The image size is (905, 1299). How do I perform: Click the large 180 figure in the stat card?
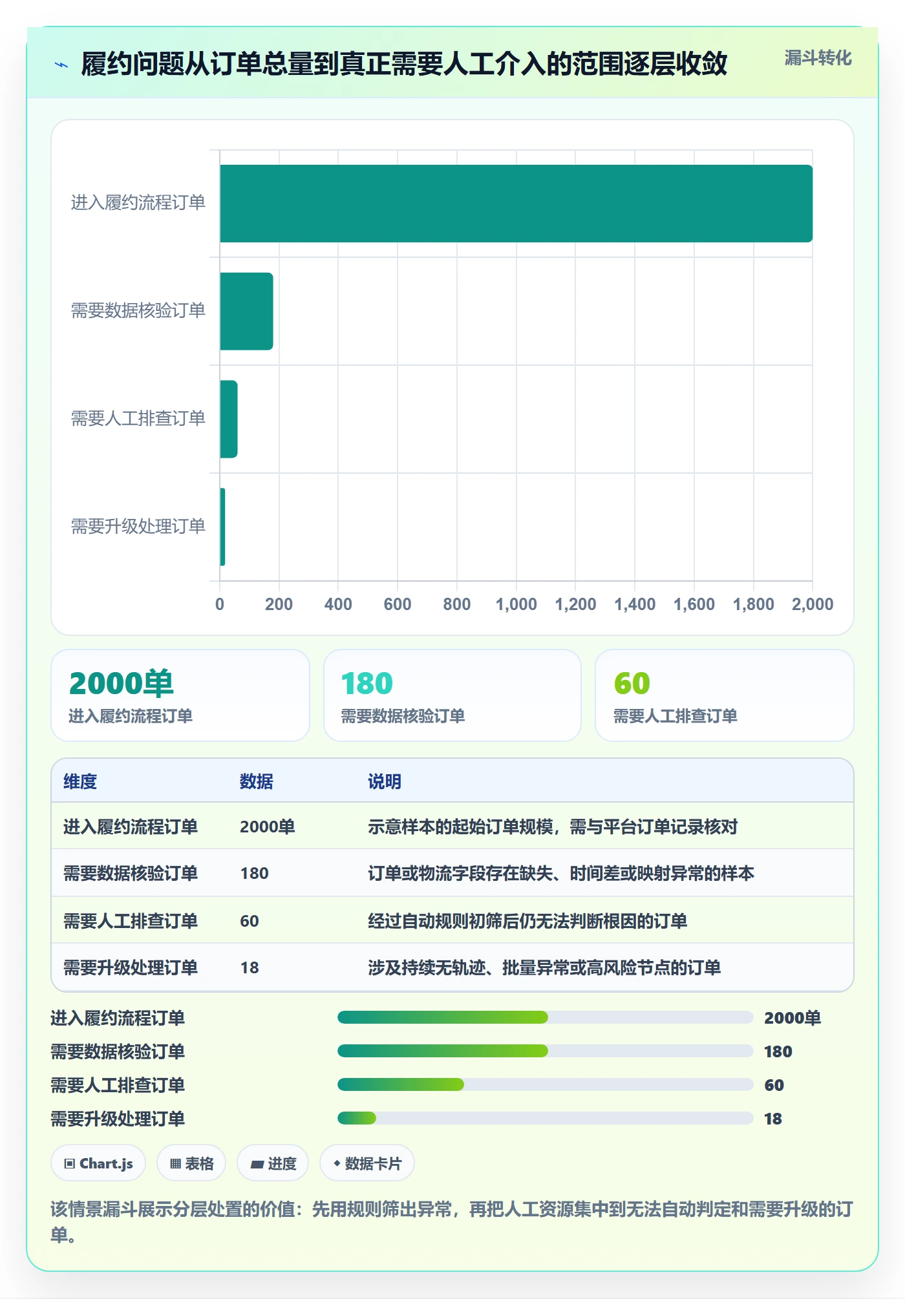point(367,683)
